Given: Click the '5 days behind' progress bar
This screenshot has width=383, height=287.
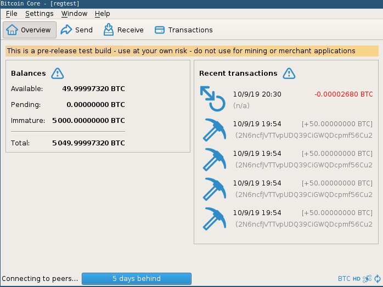Looking at the screenshot, I should pyautogui.click(x=137, y=279).
